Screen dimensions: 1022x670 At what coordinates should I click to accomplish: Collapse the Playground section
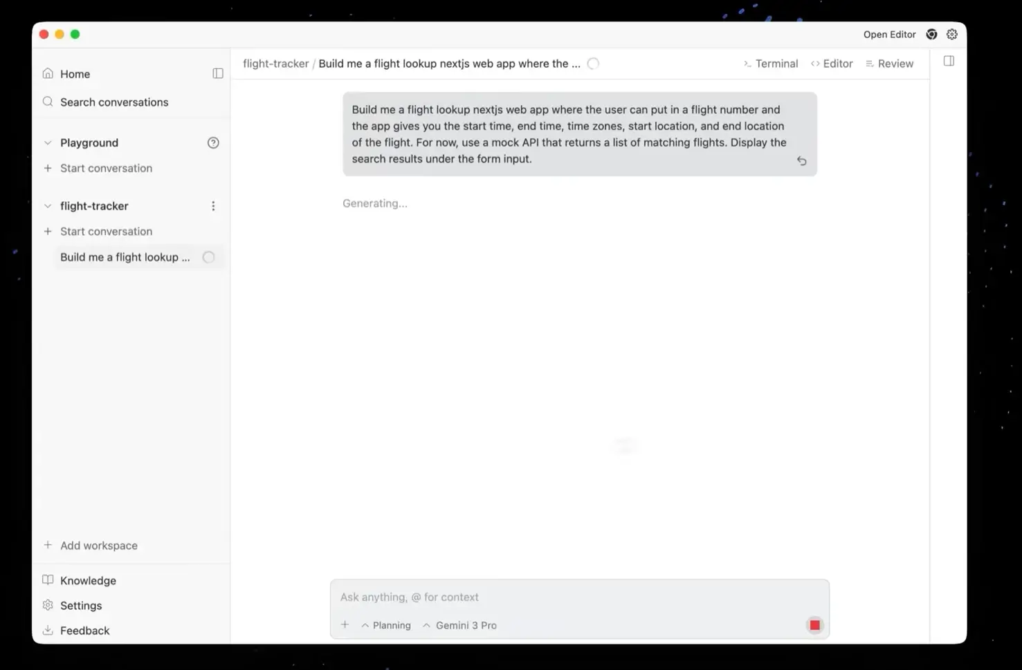(48, 143)
